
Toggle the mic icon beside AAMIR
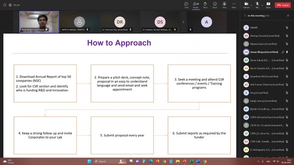[287, 27]
